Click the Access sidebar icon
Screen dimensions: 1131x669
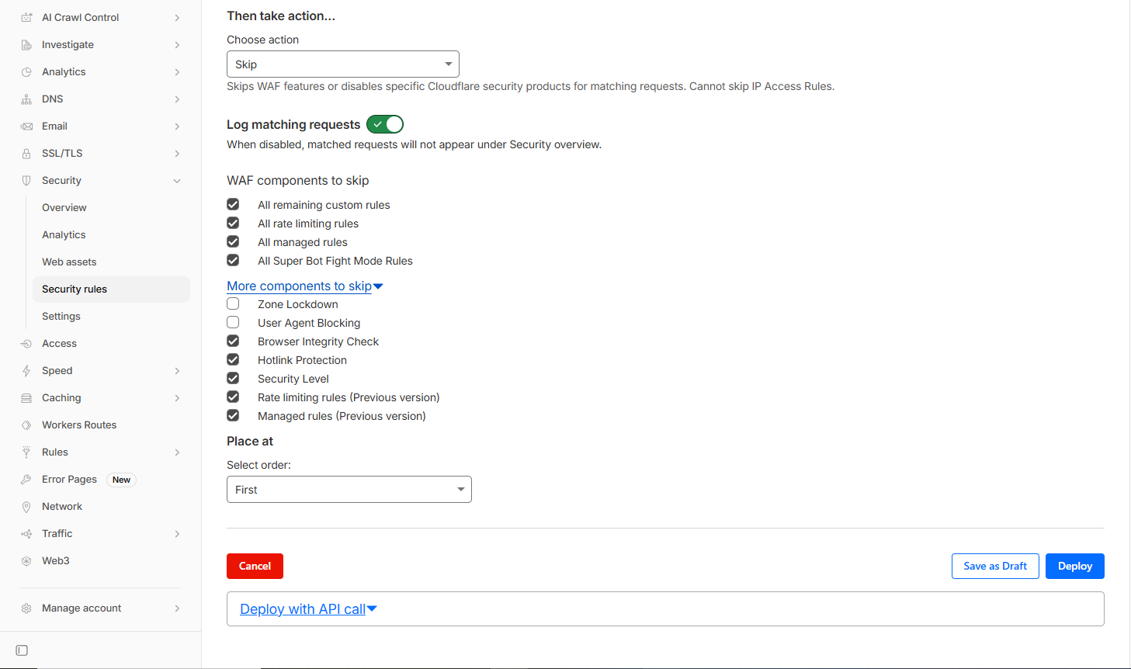tap(26, 343)
